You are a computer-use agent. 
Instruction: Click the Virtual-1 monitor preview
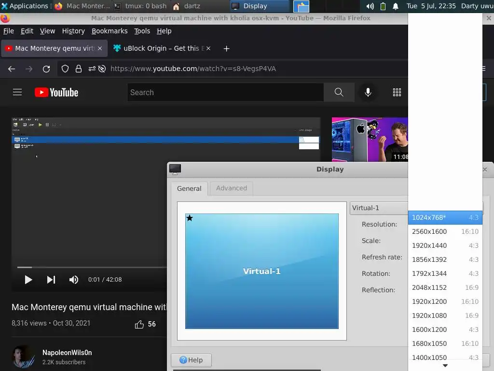pos(262,271)
